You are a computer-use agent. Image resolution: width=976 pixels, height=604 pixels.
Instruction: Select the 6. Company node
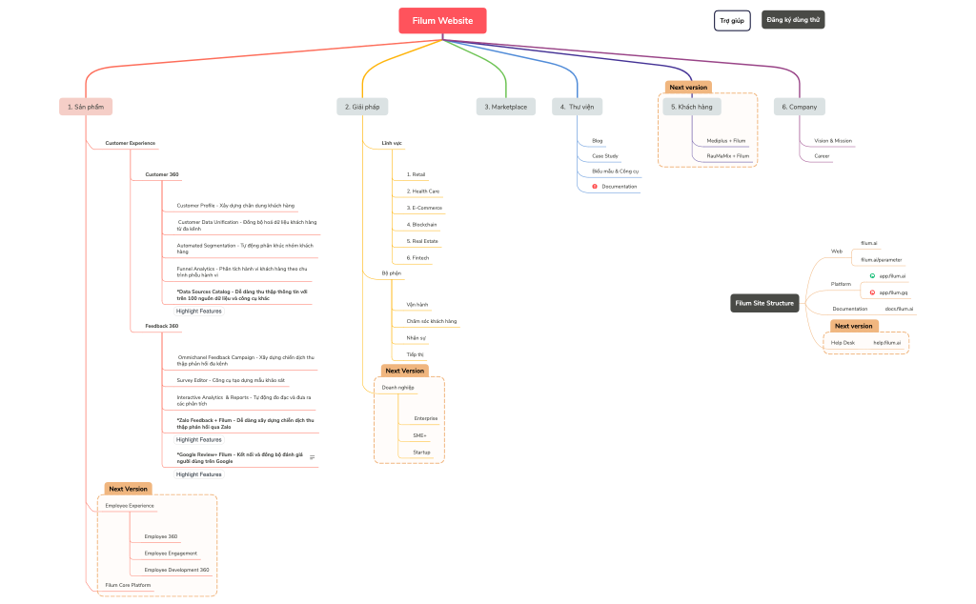[x=799, y=107]
